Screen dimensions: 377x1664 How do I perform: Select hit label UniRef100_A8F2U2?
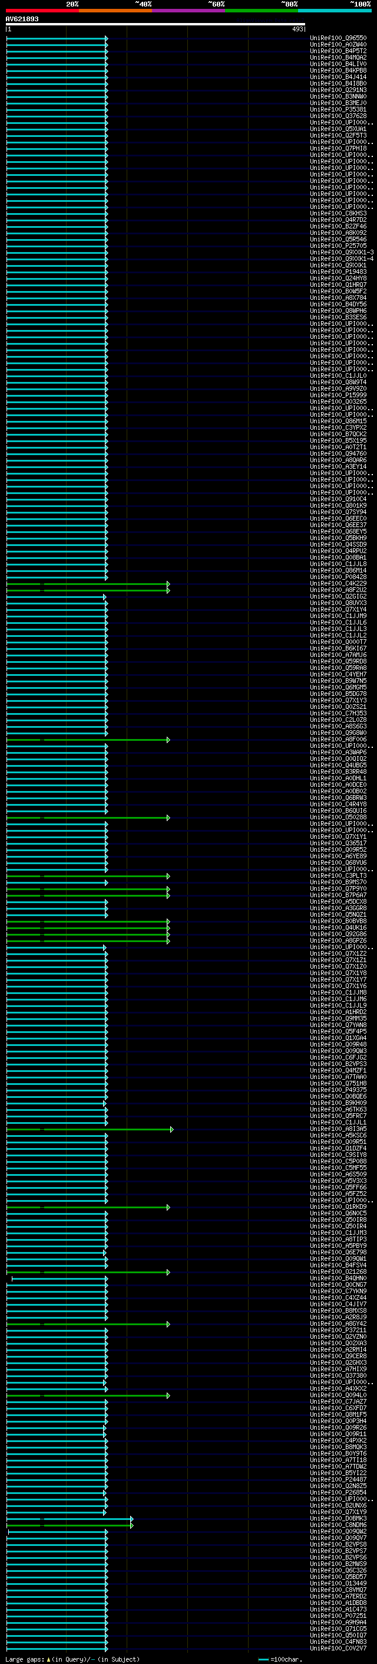[338, 590]
